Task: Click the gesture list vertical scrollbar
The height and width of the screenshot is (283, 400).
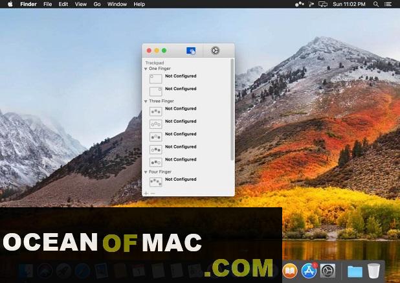Action: click(x=232, y=109)
